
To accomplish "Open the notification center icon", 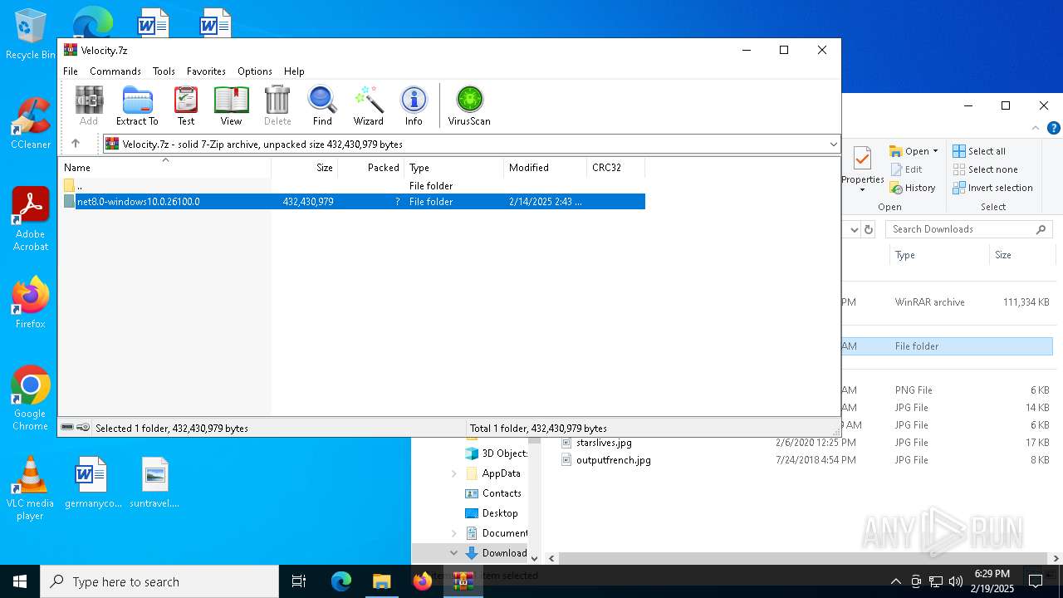I will pos(1036,581).
